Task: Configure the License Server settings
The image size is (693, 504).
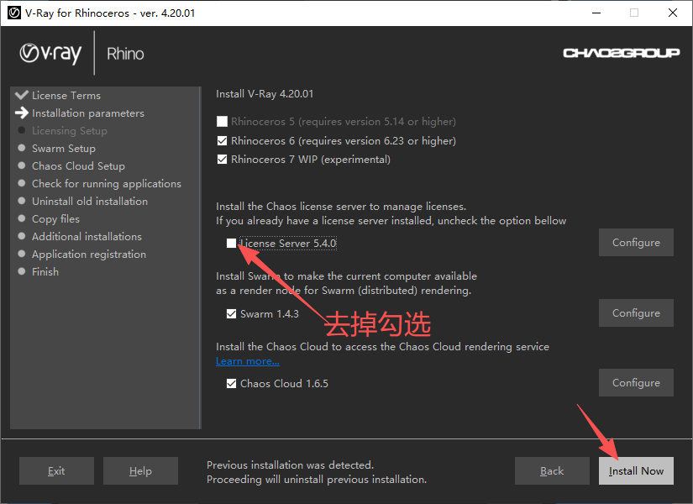Action: [x=636, y=242]
